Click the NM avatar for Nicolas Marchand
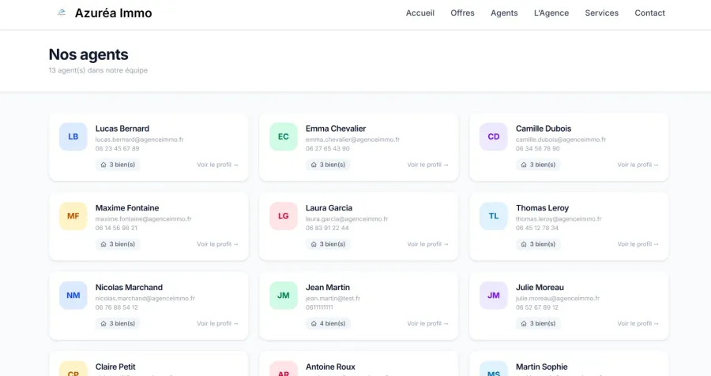711x376 pixels. (73, 296)
